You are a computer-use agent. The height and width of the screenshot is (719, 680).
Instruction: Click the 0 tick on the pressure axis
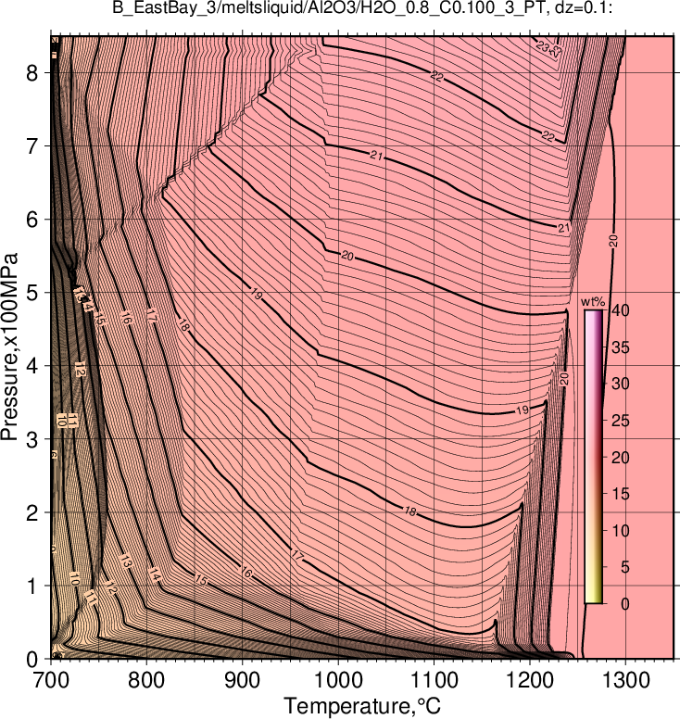32,660
